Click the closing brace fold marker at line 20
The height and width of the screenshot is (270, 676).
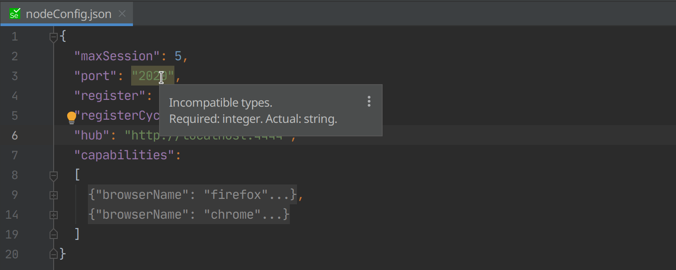[x=54, y=254]
